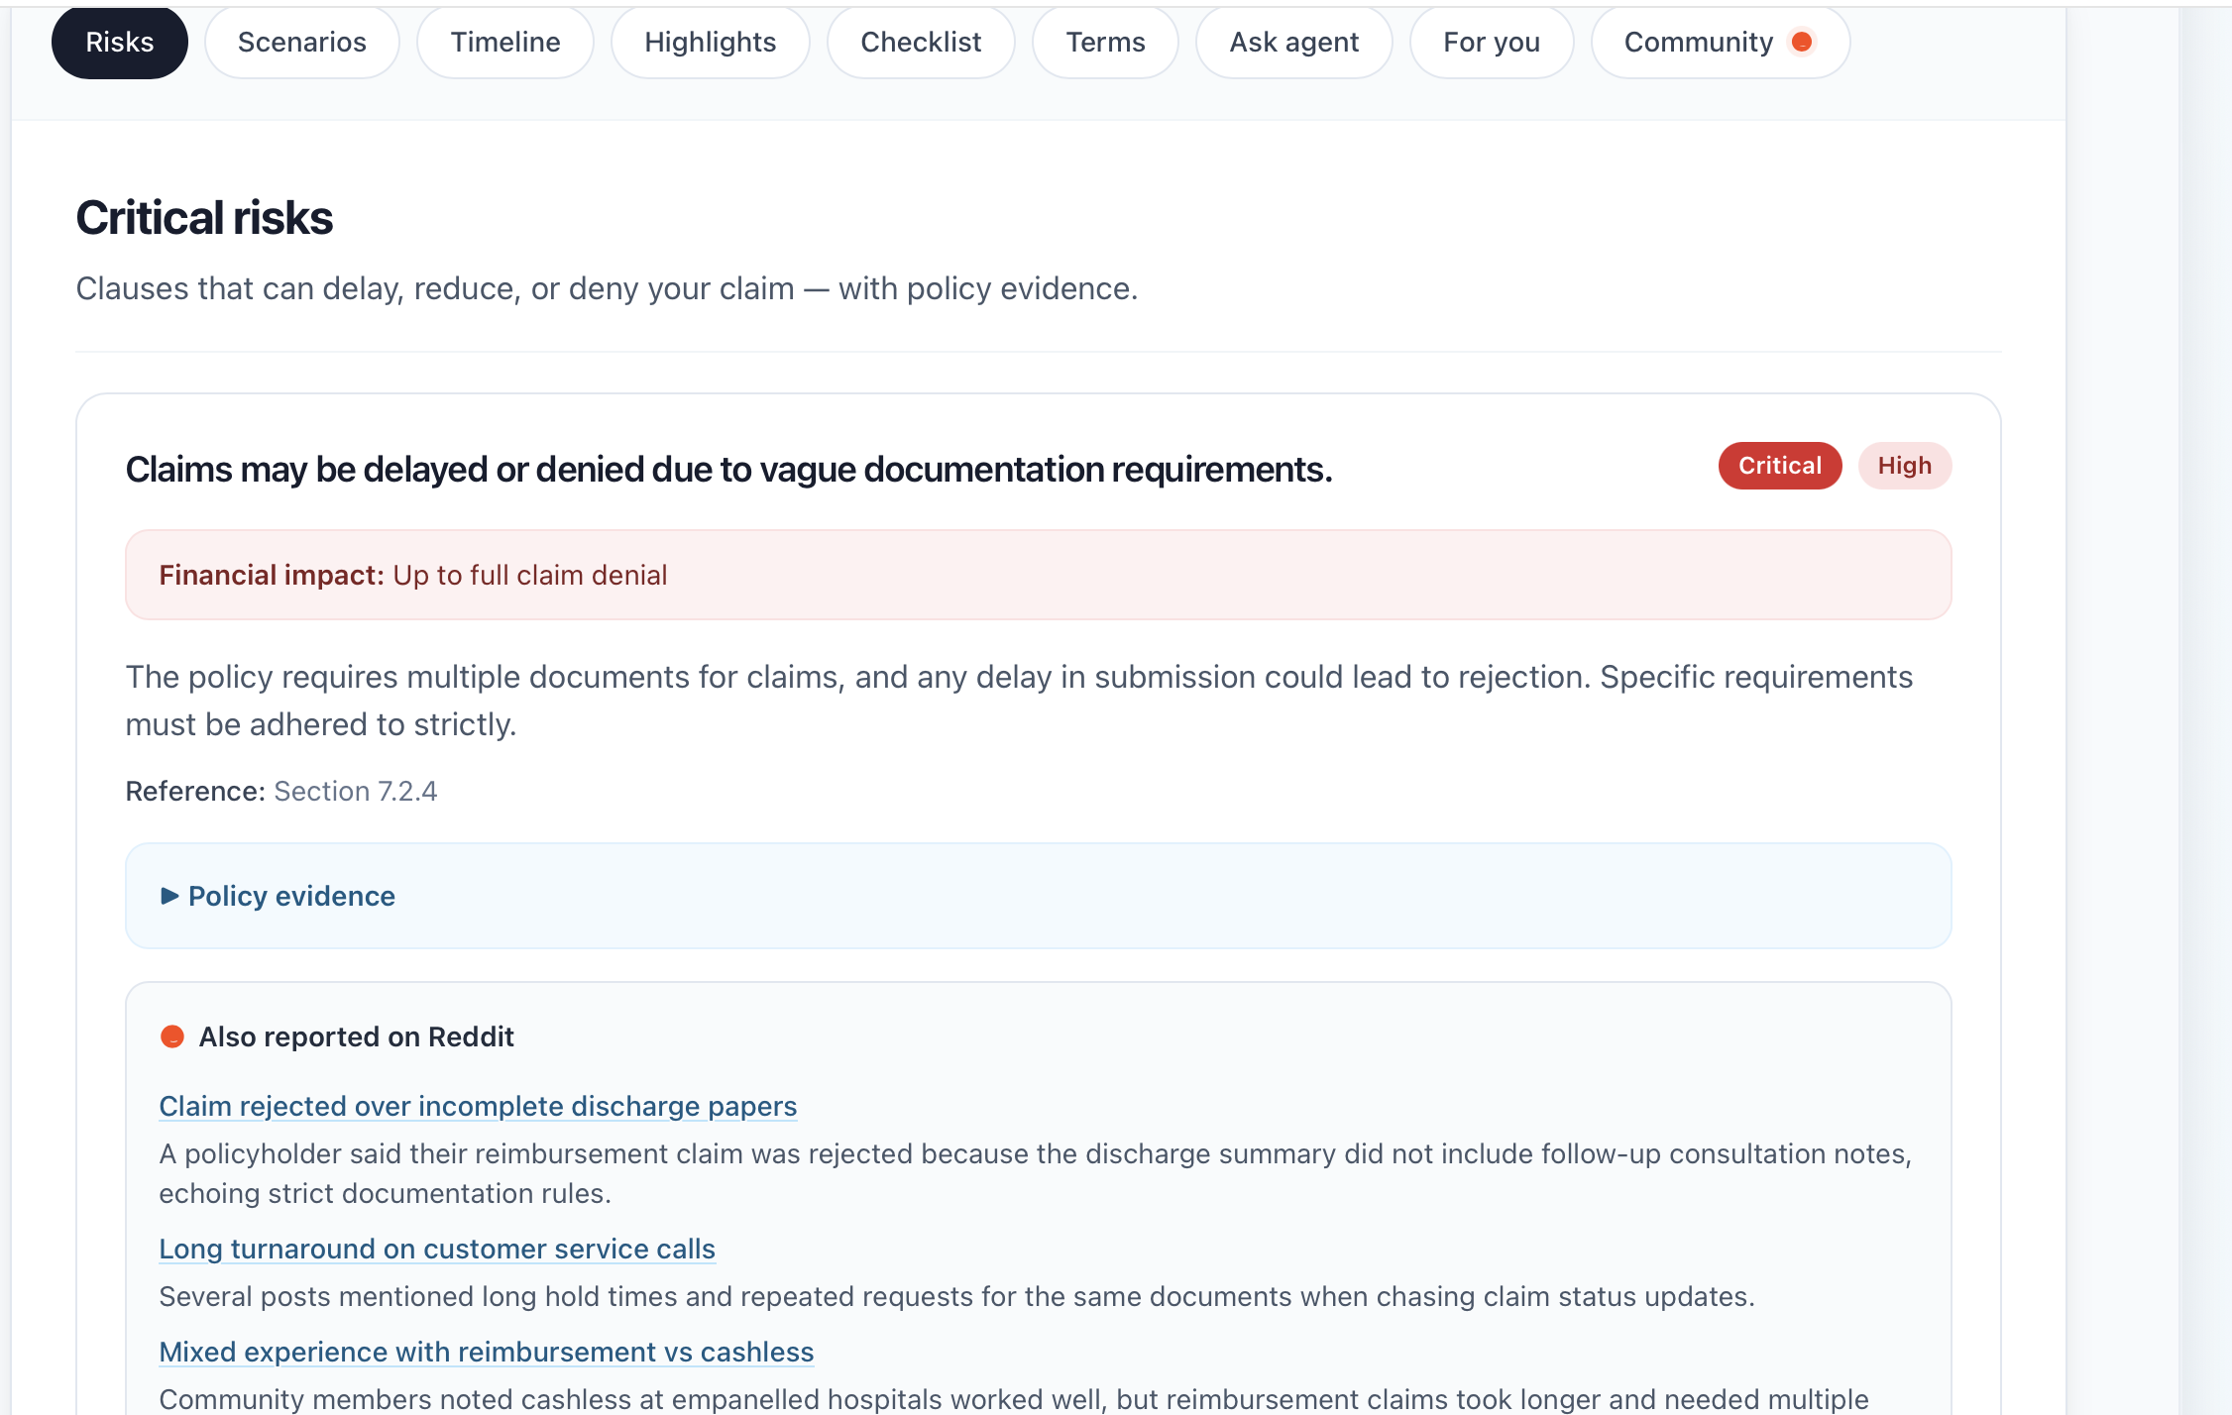
Task: Open the Ask agent tab
Action: pyautogui.click(x=1293, y=42)
